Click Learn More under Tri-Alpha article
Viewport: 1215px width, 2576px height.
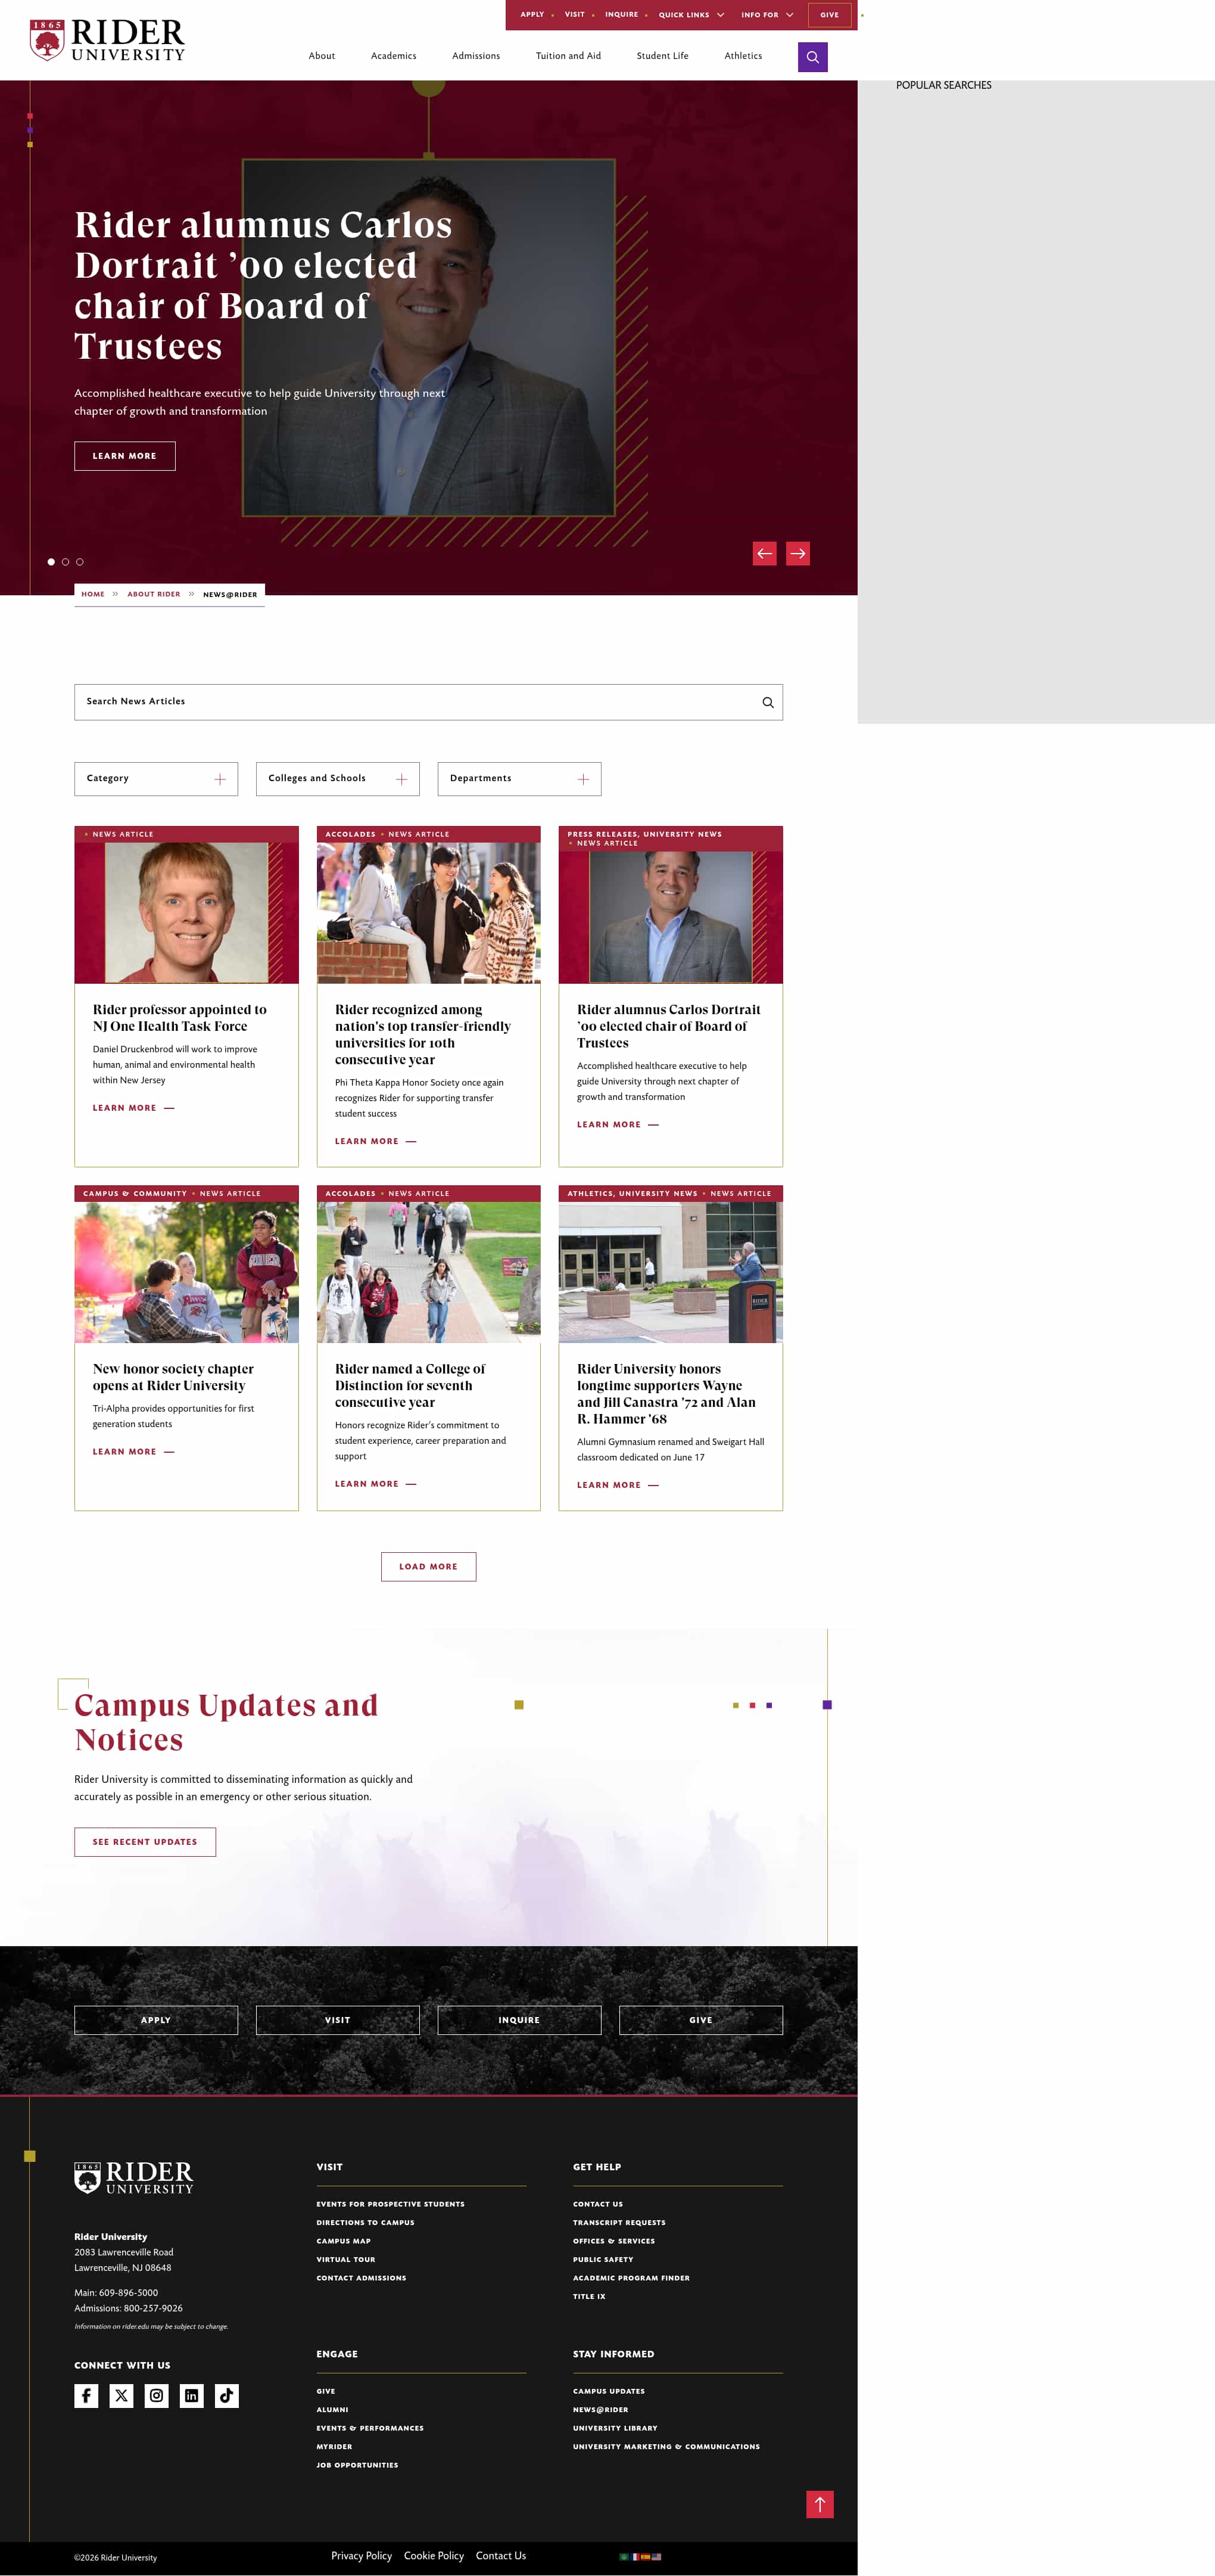[134, 1452]
